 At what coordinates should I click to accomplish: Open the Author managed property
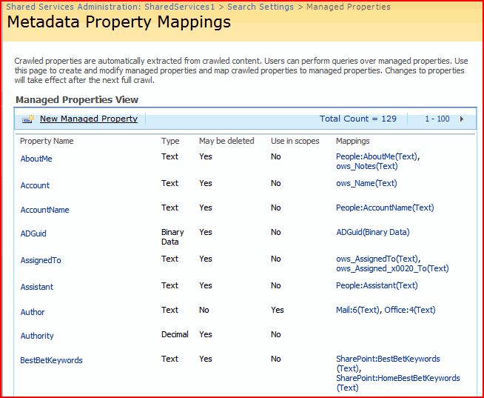click(33, 312)
